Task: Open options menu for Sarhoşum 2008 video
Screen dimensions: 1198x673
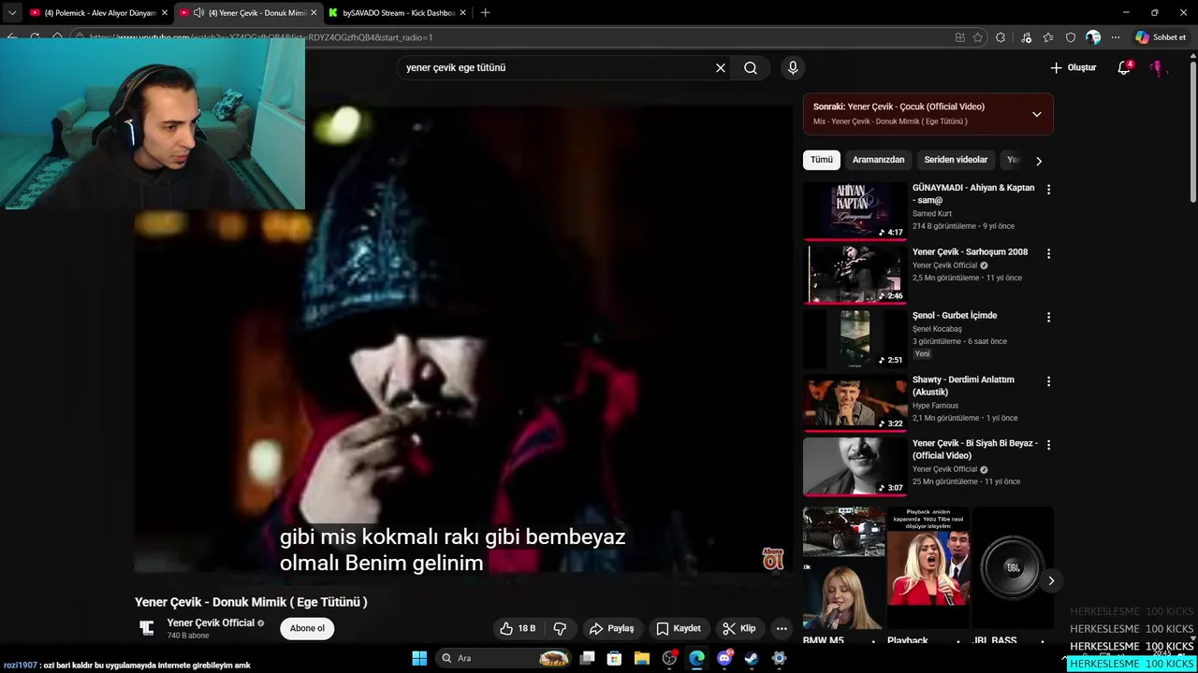Action: pyautogui.click(x=1048, y=253)
